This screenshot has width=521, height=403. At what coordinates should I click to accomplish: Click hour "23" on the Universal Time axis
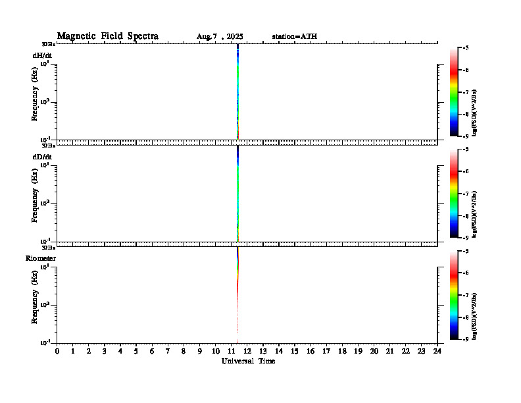[x=422, y=351]
